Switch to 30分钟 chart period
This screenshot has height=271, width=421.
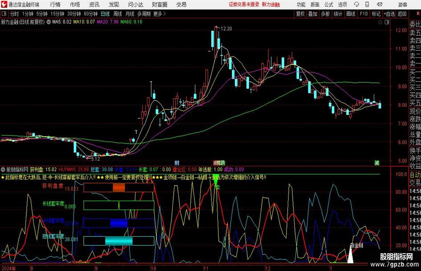(x=74, y=14)
